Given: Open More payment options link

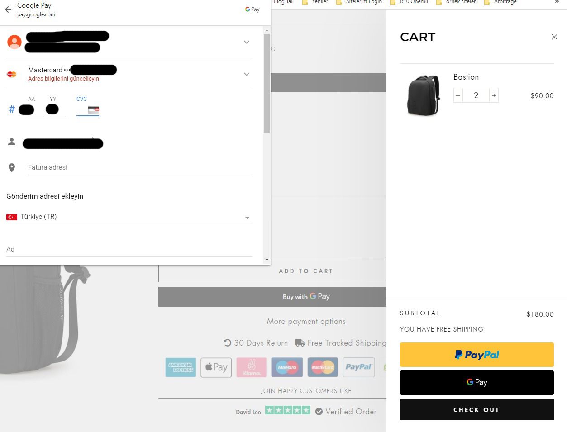Looking at the screenshot, I should pyautogui.click(x=306, y=322).
